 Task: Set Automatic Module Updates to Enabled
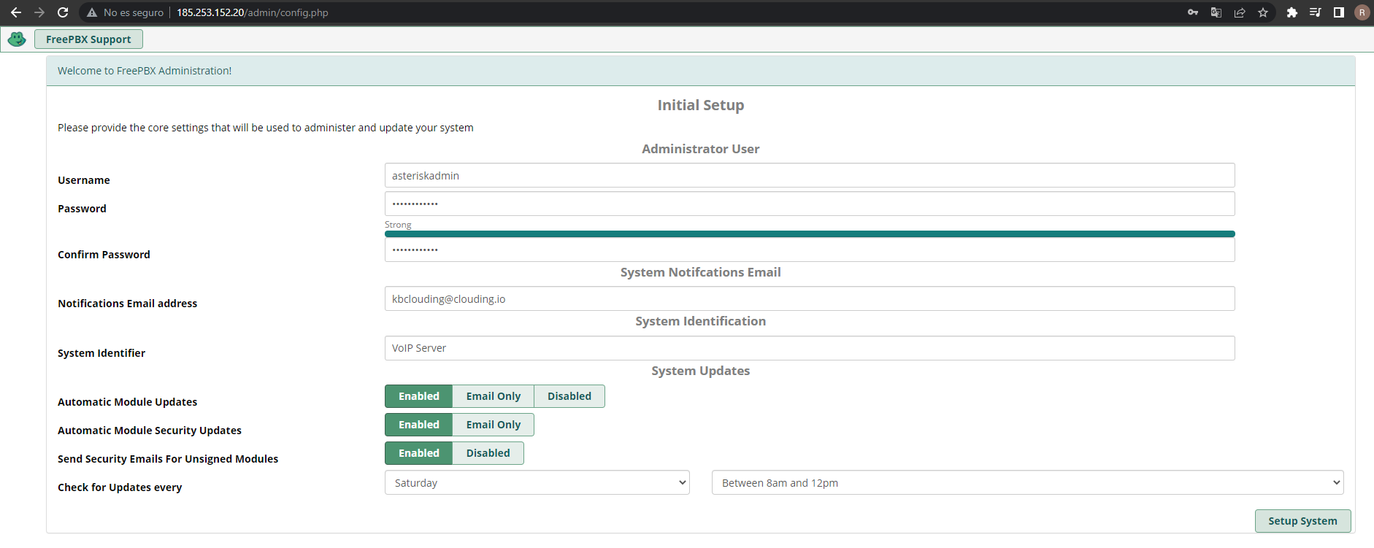419,396
